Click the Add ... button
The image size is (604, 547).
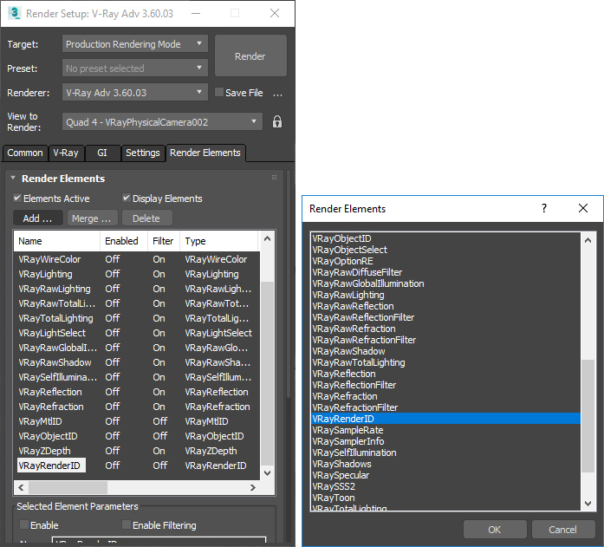(38, 218)
